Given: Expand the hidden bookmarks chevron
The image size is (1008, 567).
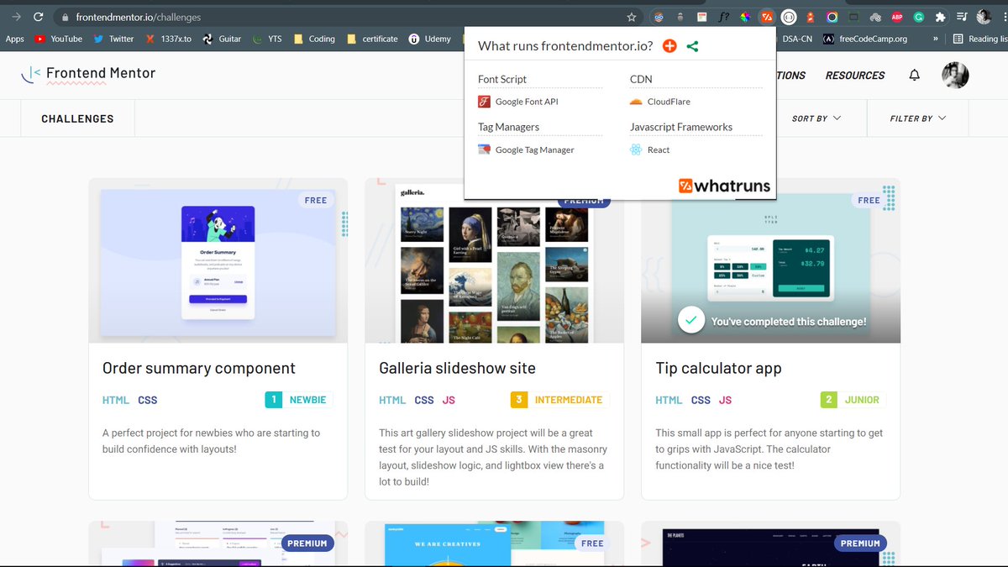Looking at the screenshot, I should pyautogui.click(x=935, y=39).
